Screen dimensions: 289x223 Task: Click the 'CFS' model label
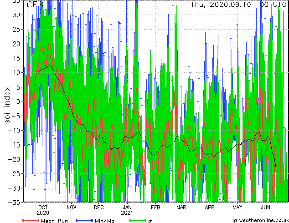35,5
